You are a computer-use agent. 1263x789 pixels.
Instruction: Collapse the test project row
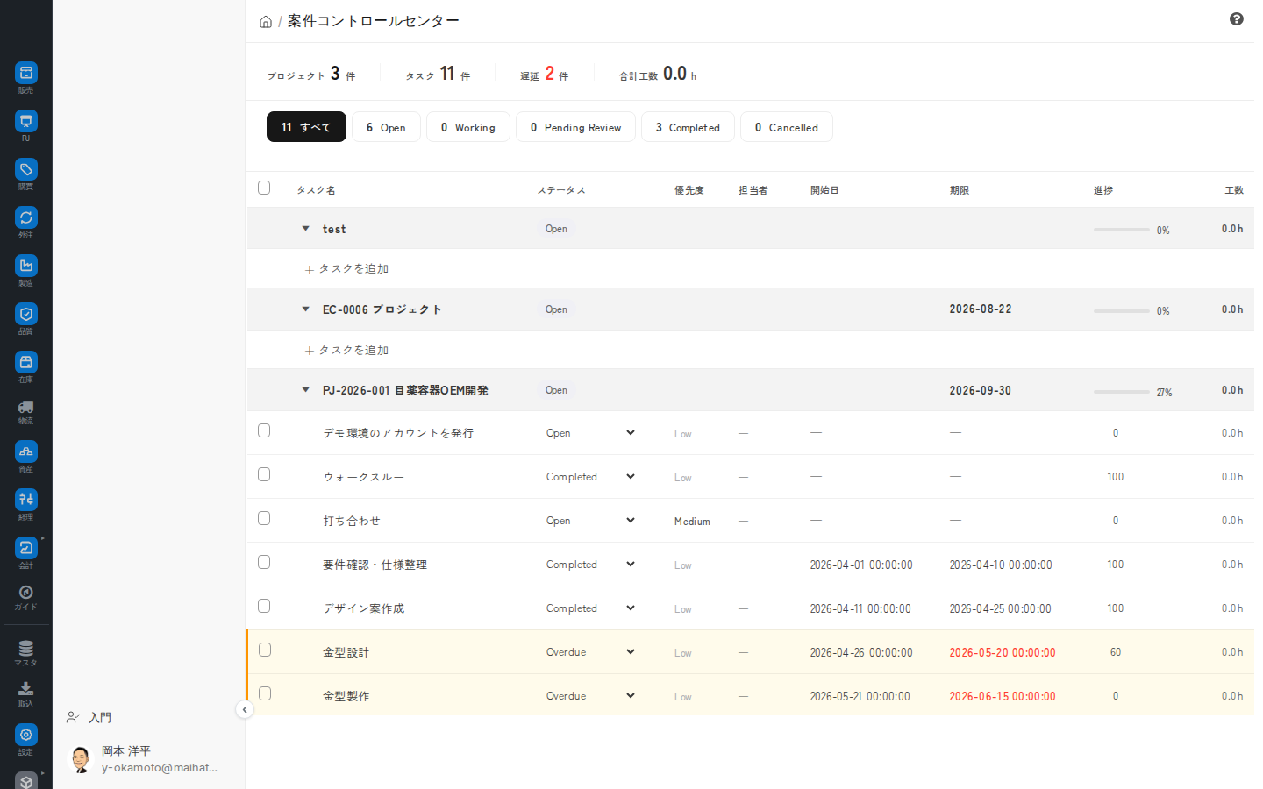pyautogui.click(x=305, y=229)
